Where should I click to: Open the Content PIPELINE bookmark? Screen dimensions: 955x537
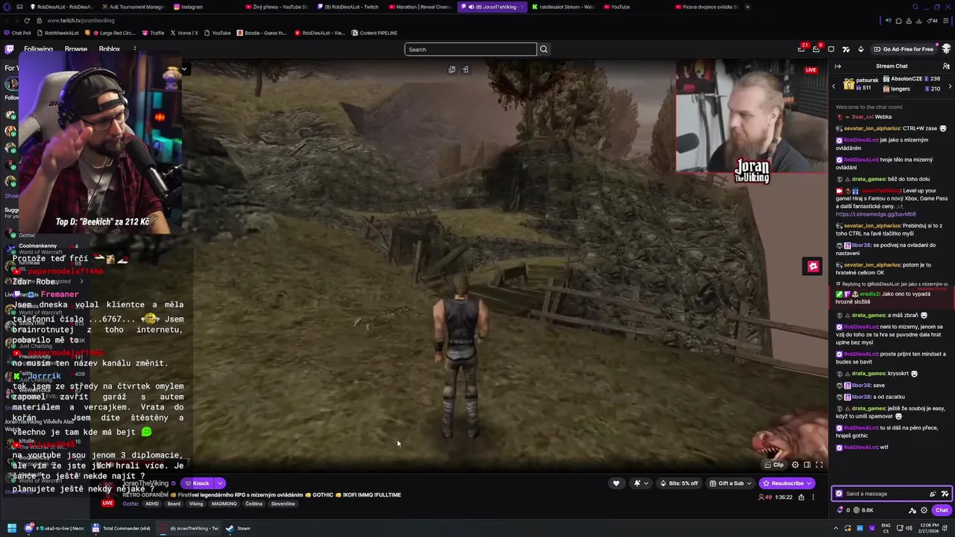click(x=375, y=33)
